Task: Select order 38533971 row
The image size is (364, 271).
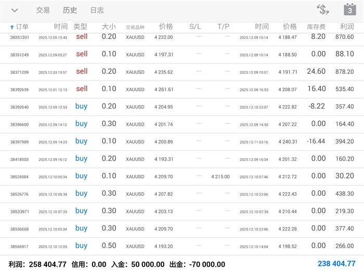Action: [x=182, y=211]
